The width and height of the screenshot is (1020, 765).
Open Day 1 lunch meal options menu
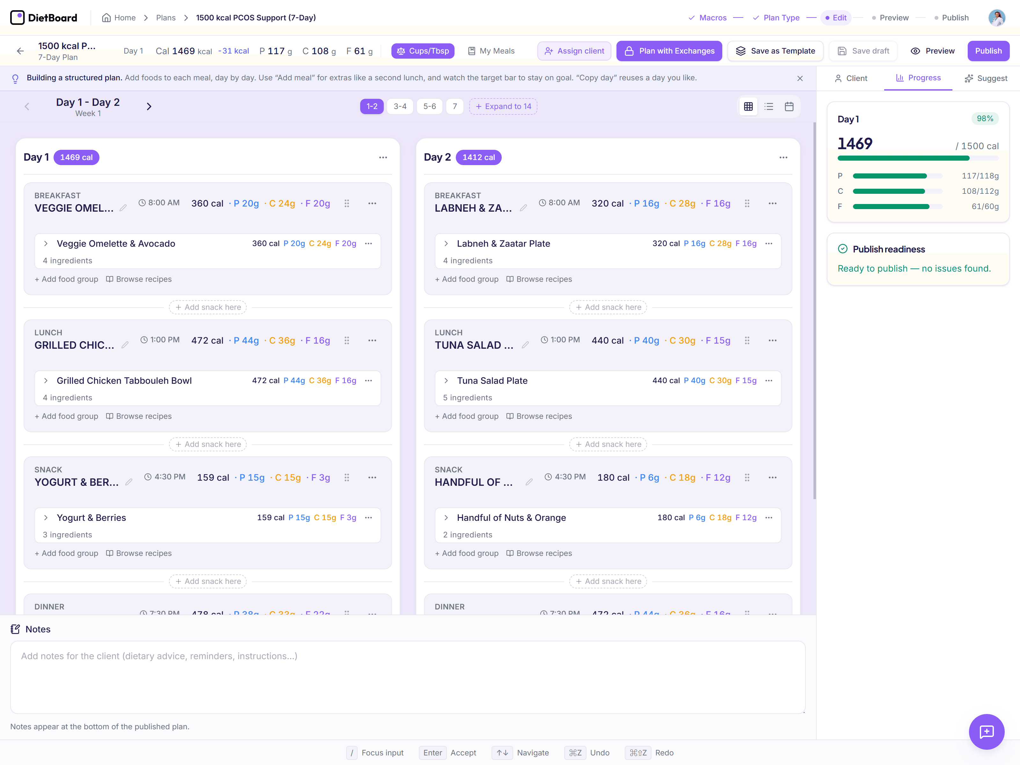372,340
